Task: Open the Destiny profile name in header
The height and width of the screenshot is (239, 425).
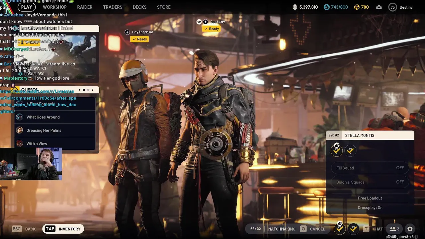Action: click(406, 7)
